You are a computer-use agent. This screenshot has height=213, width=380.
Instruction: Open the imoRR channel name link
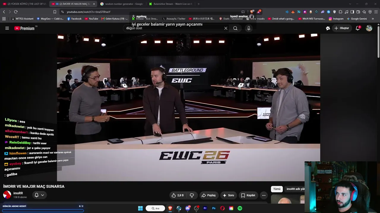tap(18, 193)
